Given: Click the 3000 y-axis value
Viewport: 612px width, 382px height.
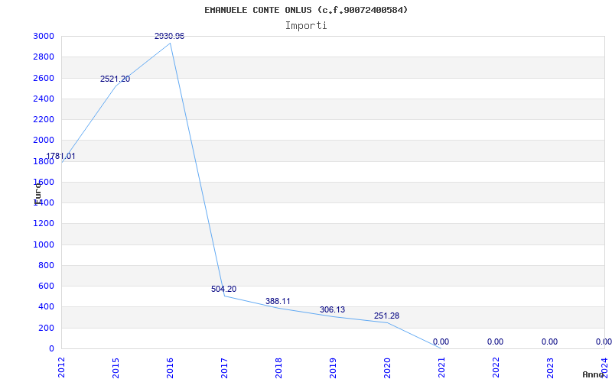Looking at the screenshot, I should click(x=44, y=36).
